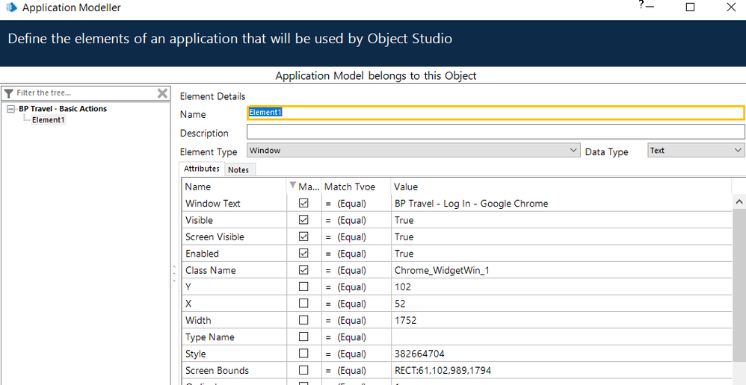Check the Screen Bounds match checkbox

[303, 371]
